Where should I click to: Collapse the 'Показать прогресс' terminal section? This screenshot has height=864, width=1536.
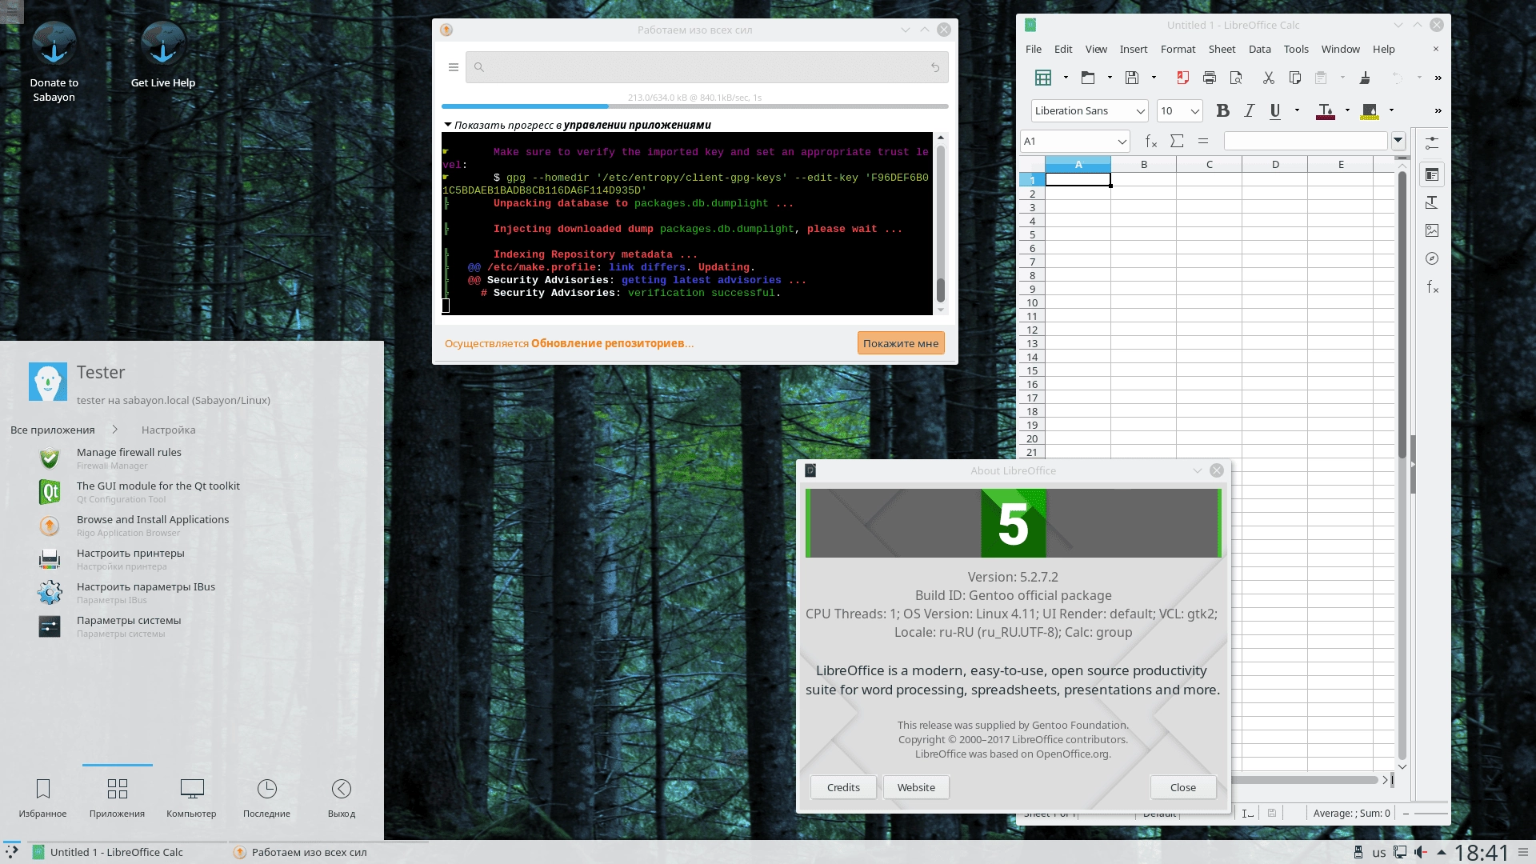coord(448,125)
